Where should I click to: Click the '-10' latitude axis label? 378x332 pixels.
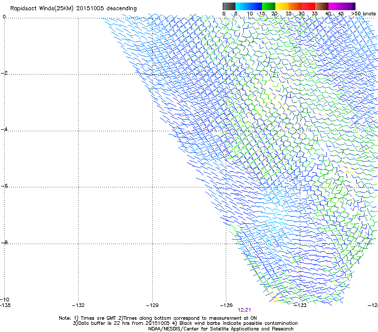pos(5,300)
